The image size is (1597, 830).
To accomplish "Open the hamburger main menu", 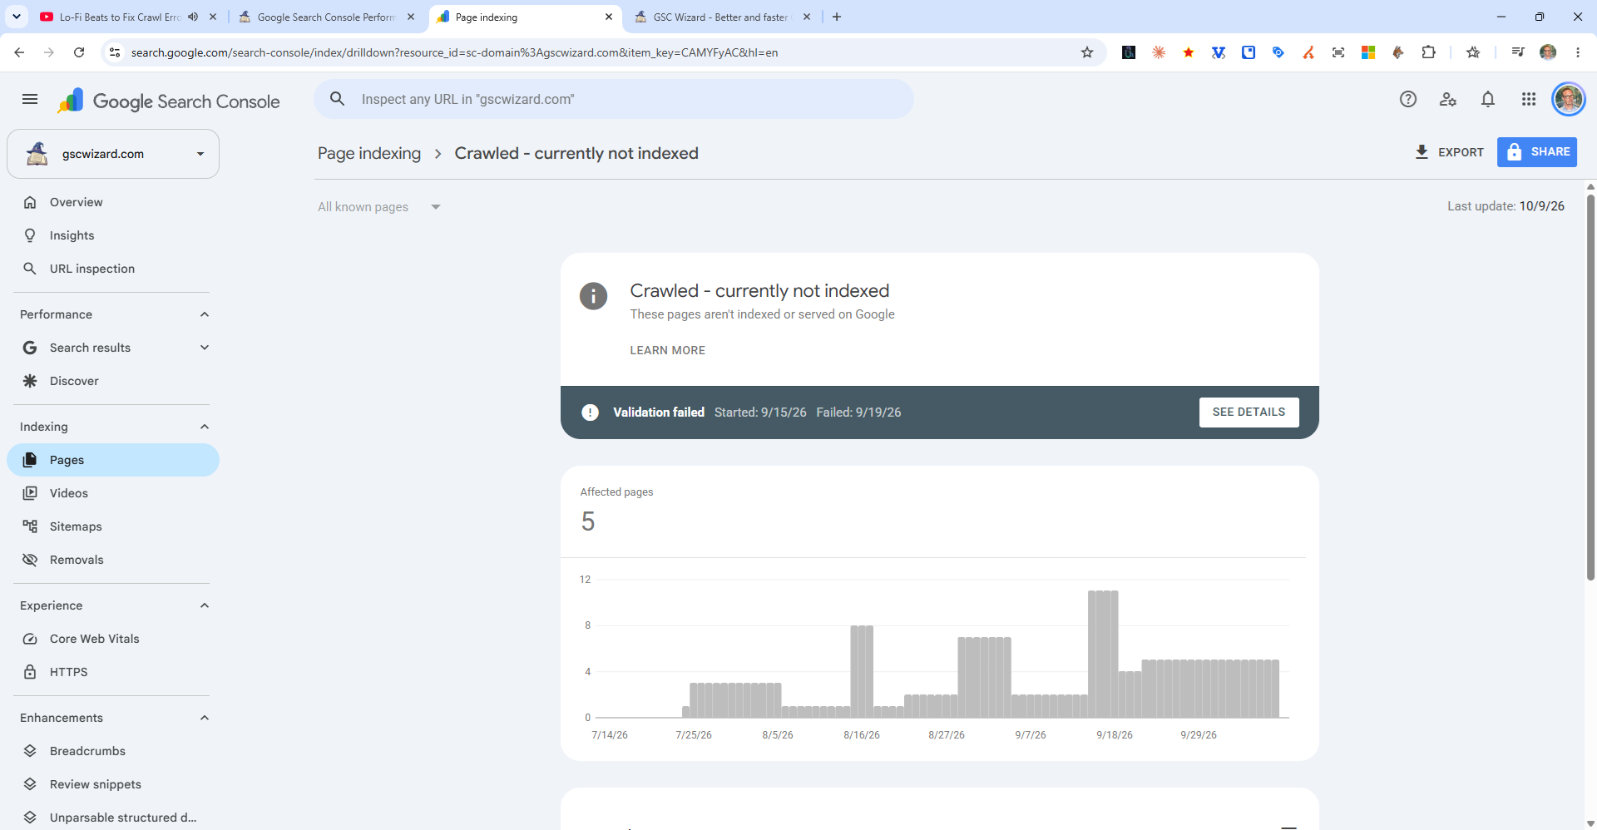I will 30,100.
